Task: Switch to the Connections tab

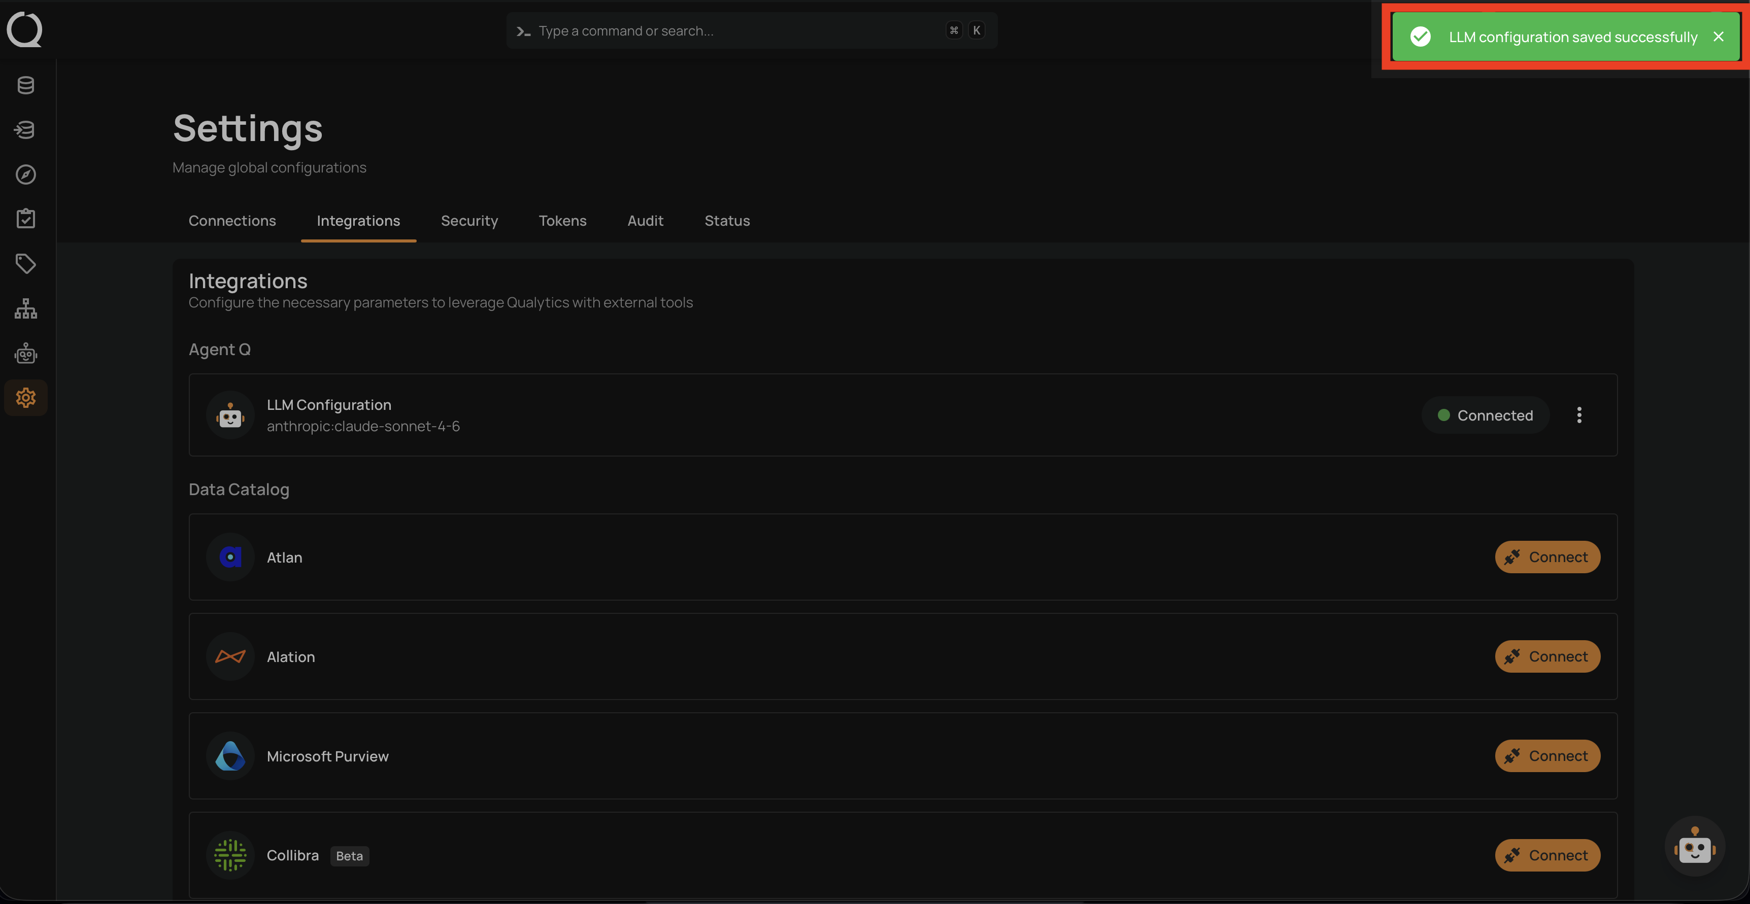Action: point(232,221)
